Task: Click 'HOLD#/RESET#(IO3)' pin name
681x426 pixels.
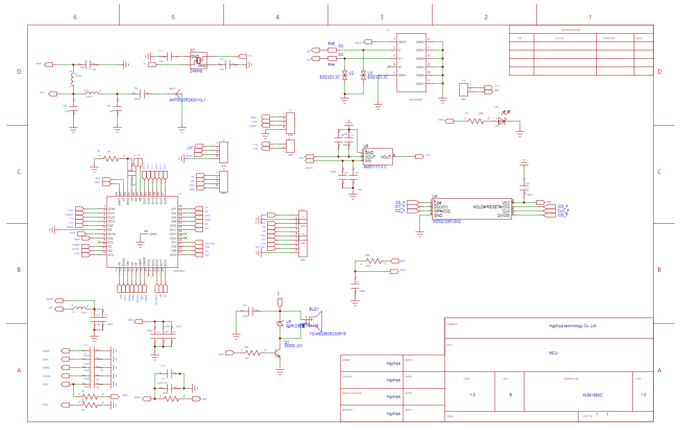Action: tap(491, 207)
